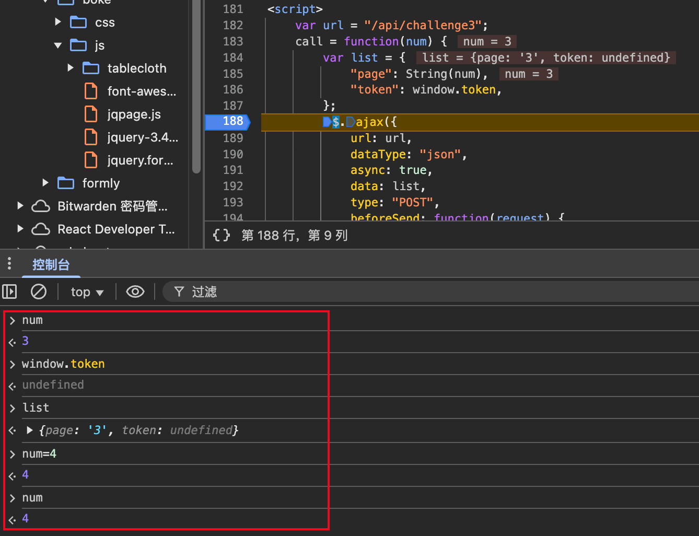Switch to the 控制台 console tab
Screen dimensions: 699x536
pos(51,265)
